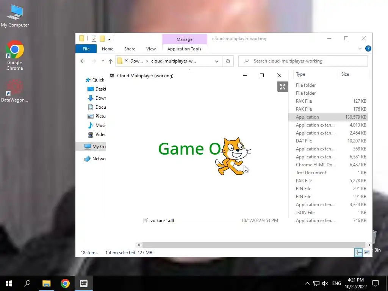
Task: Select Quick access in navigation pane
Action: point(95,80)
